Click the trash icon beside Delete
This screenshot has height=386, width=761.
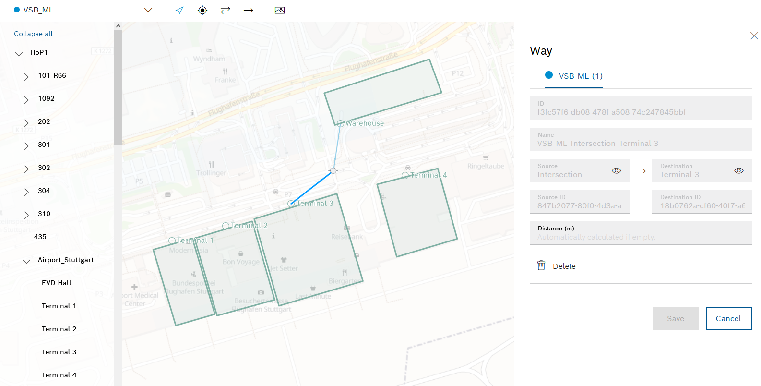point(541,265)
